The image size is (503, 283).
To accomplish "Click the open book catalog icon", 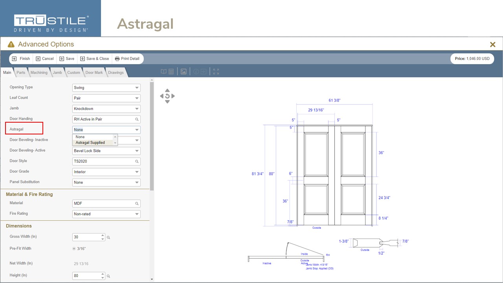I will (164, 72).
